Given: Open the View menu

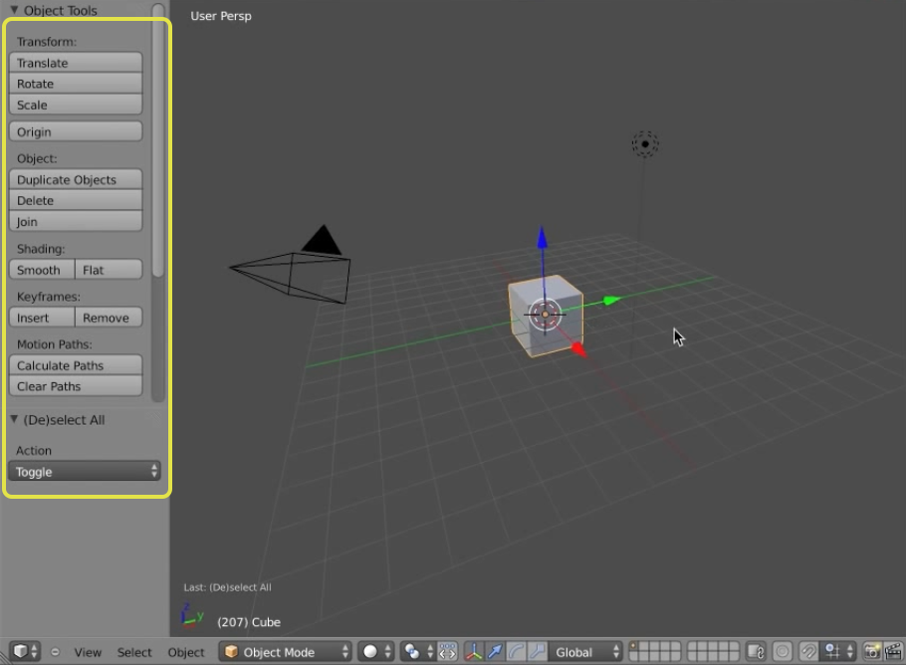Looking at the screenshot, I should point(88,653).
